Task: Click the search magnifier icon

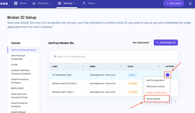Action: [55, 57]
